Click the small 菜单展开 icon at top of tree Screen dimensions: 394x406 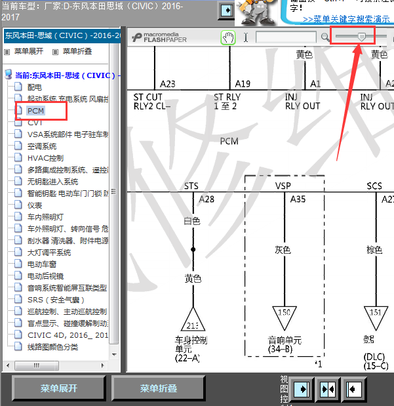7,52
